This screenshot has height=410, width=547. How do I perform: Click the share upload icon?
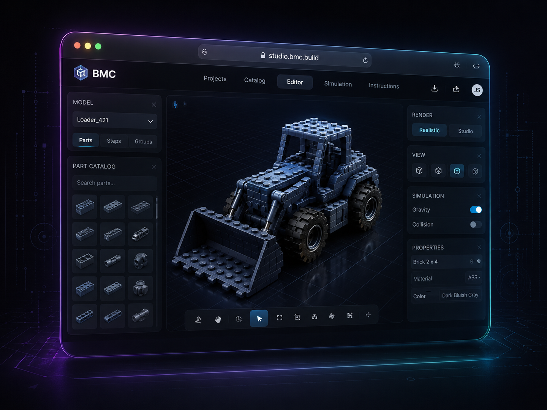click(456, 89)
